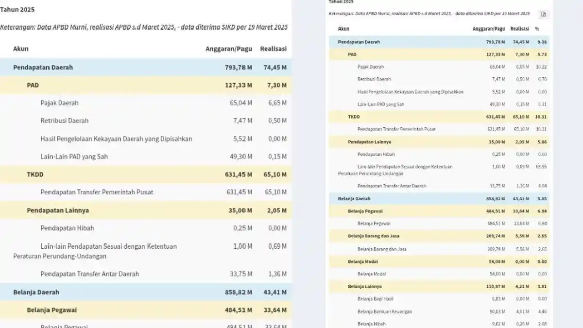This screenshot has width=583, height=328.
Task: Click the 858,82 M value in the enlarged table
Action: click(x=239, y=292)
